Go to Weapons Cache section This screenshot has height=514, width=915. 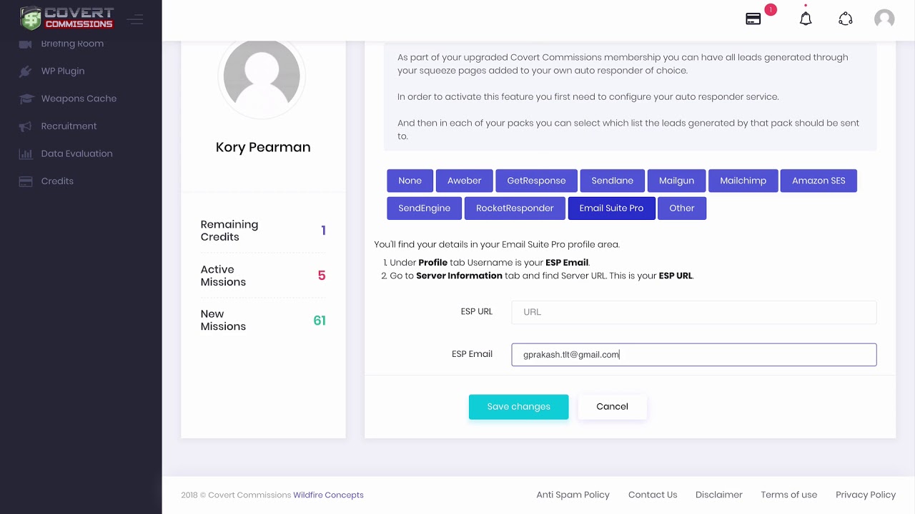coord(79,99)
